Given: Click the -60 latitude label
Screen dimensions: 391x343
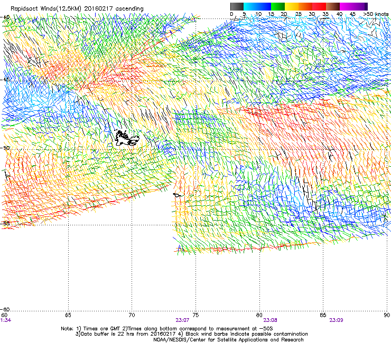Looking at the screenshot, I should pyautogui.click(x=5, y=309).
